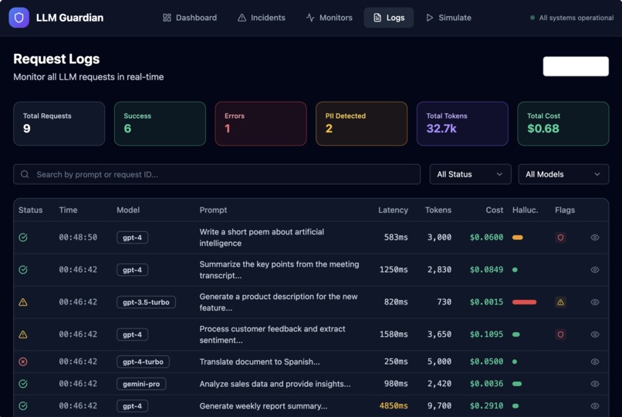Image resolution: width=622 pixels, height=417 pixels.
Task: View details of the Translate document row
Action: (595, 362)
